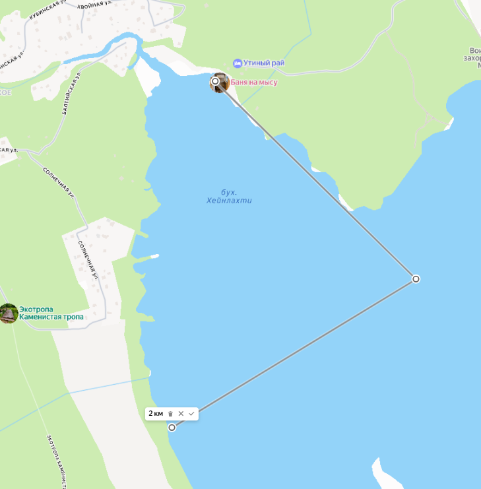
Task: Select the ruler vertex on the far right in the water
Action: click(416, 278)
